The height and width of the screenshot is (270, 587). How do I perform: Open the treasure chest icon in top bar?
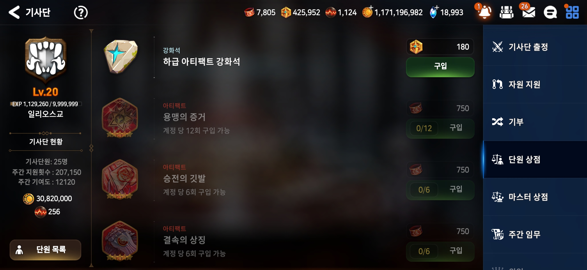tap(506, 12)
